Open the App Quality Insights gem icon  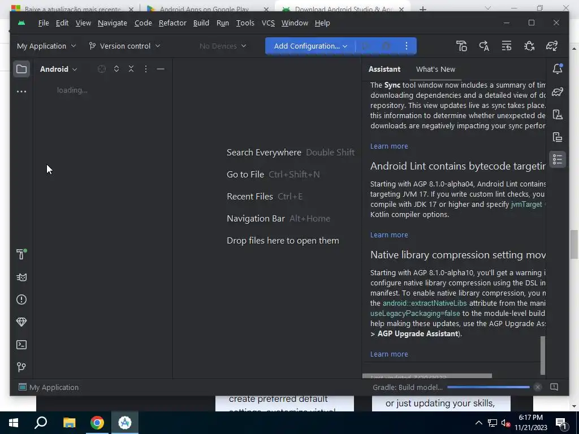(21, 322)
